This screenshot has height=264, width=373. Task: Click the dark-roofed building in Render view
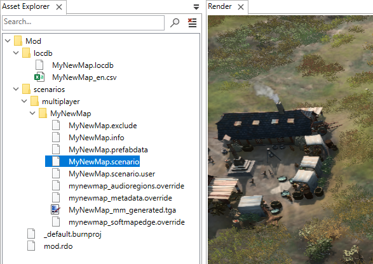[x=266, y=126]
